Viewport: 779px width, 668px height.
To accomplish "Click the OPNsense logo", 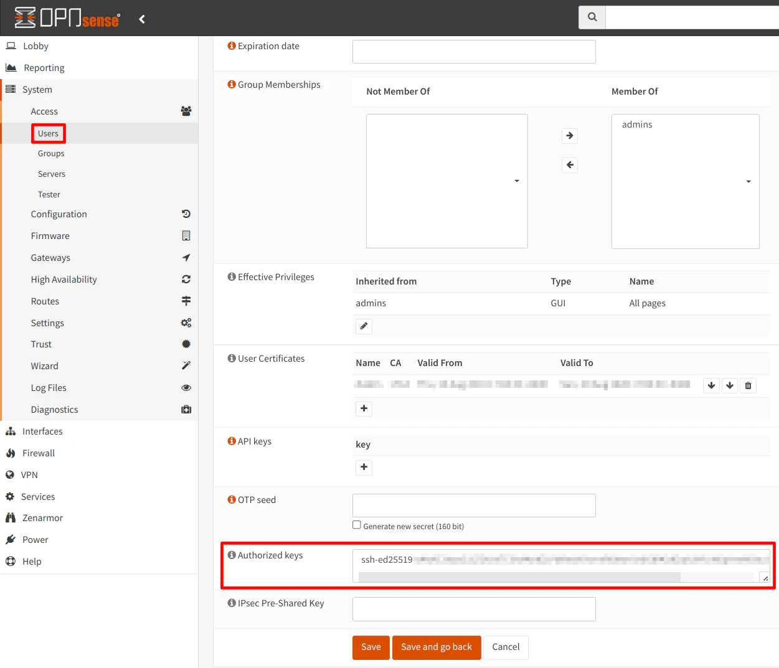I will click(67, 18).
